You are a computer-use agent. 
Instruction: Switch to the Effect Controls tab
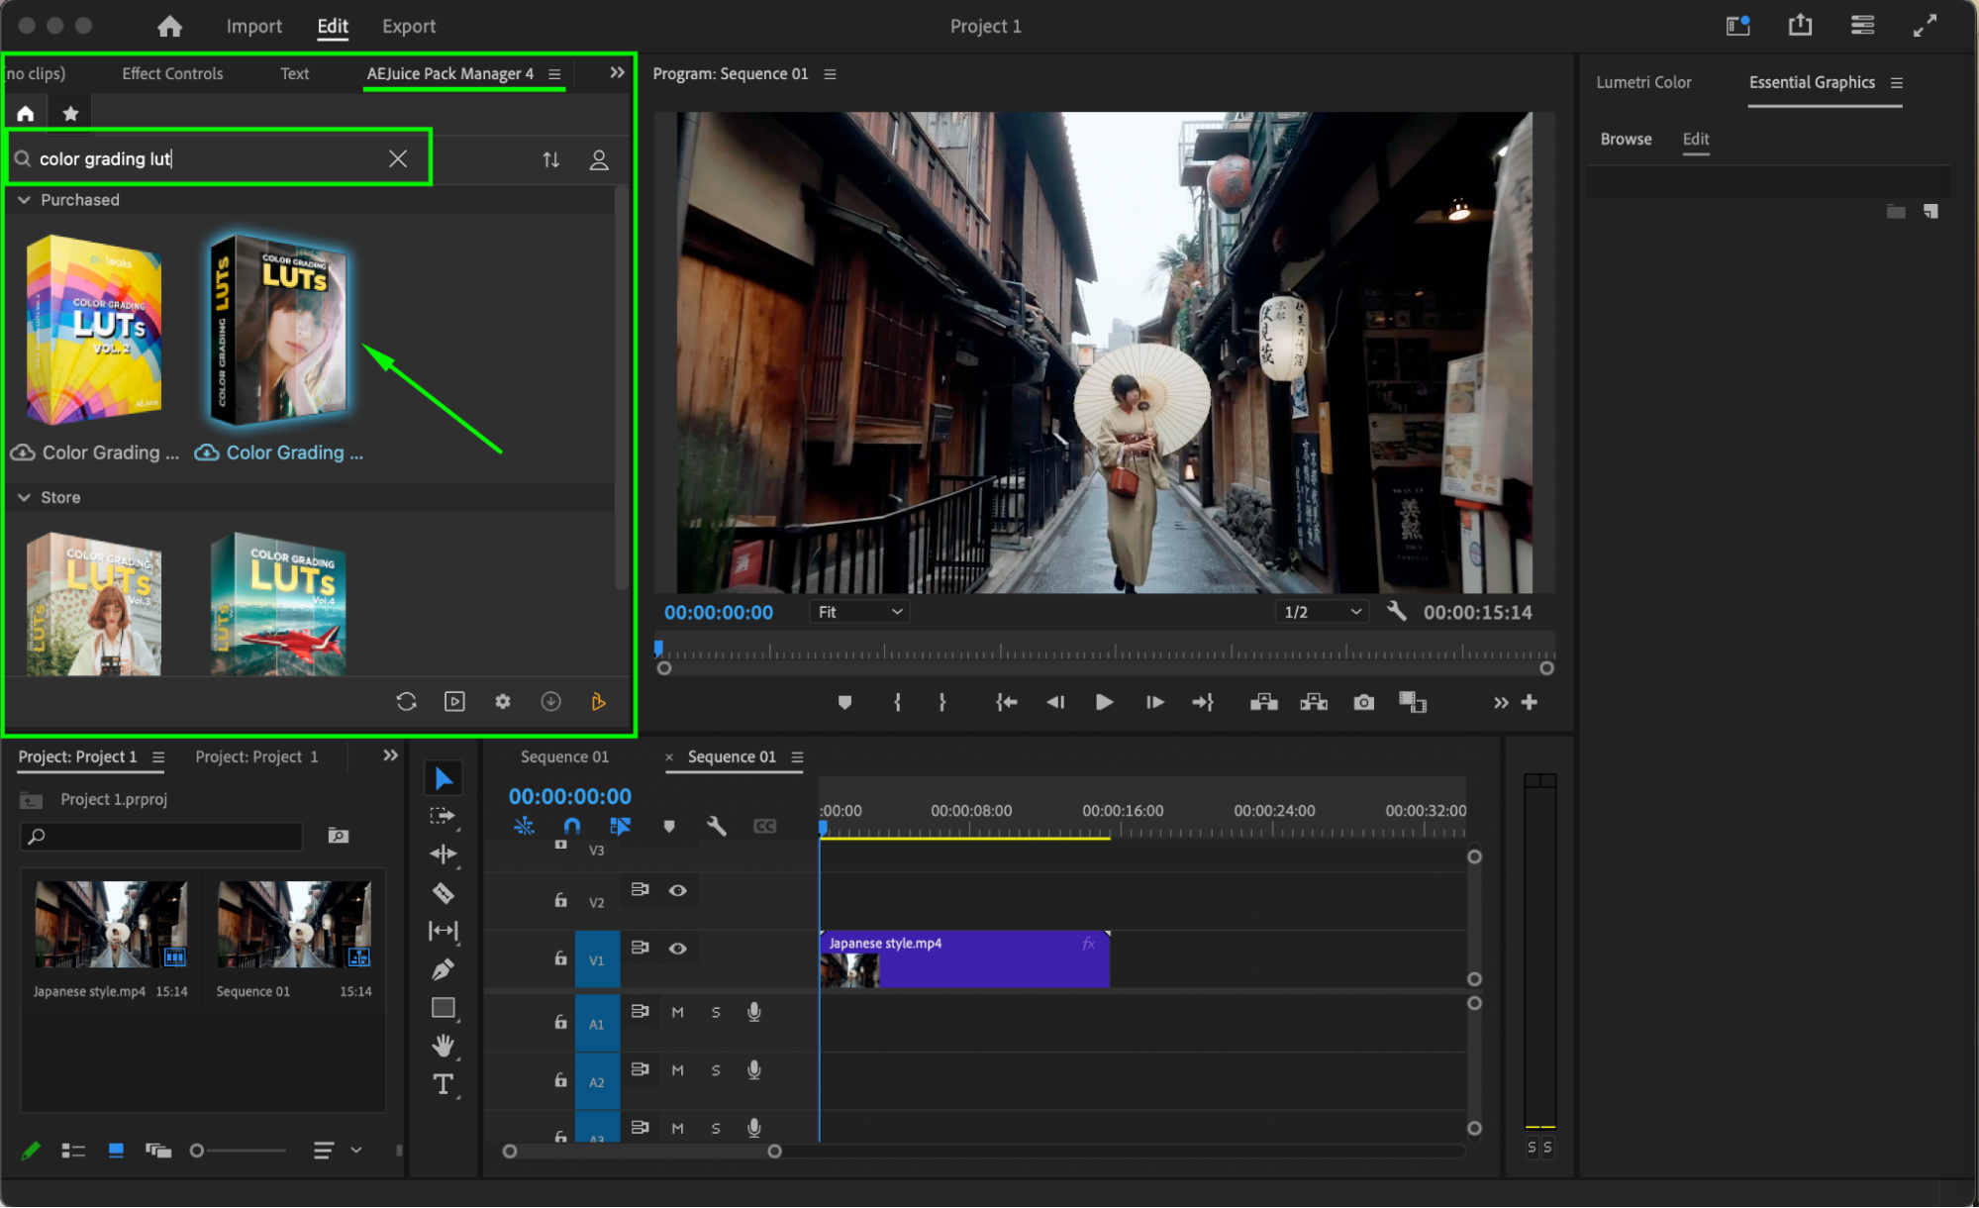[172, 73]
